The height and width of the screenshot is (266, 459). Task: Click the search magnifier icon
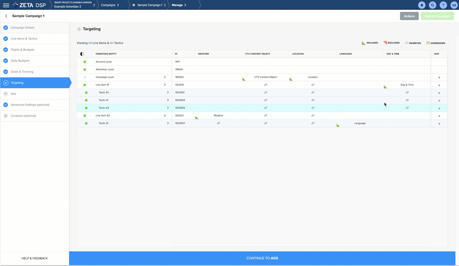pos(432,5)
